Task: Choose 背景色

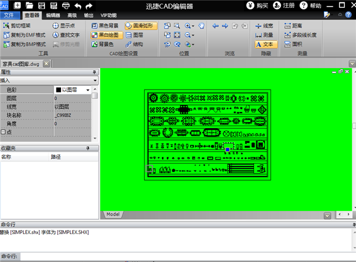Action: point(103,44)
